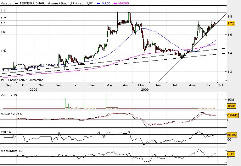Click the MA200 legend text
The width and height of the screenshot is (241, 166).
coord(124,3)
